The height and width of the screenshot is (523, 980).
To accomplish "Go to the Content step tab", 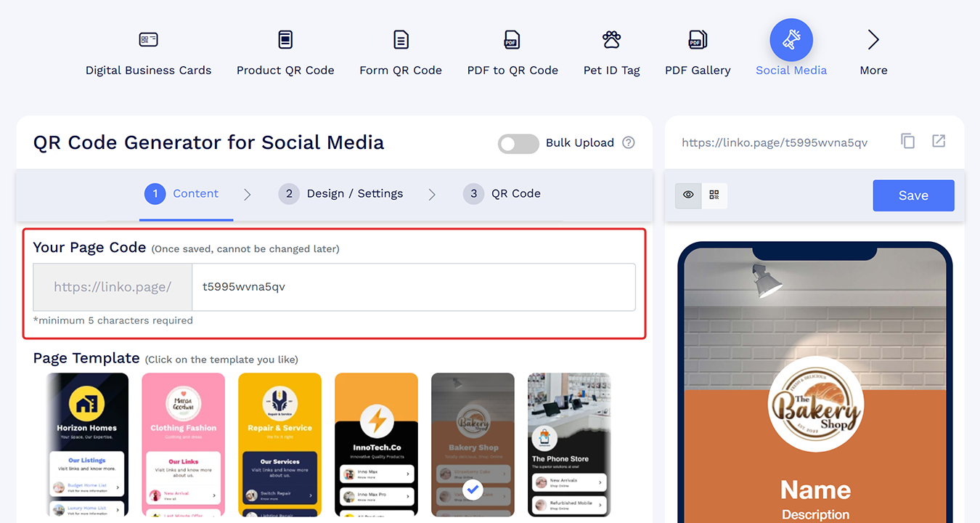I will [181, 193].
